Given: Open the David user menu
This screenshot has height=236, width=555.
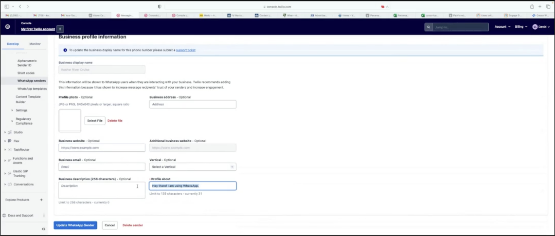Looking at the screenshot, I should pyautogui.click(x=541, y=27).
